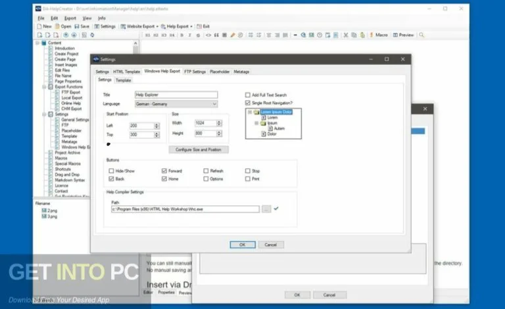Click the New toolbar button

coord(45,26)
